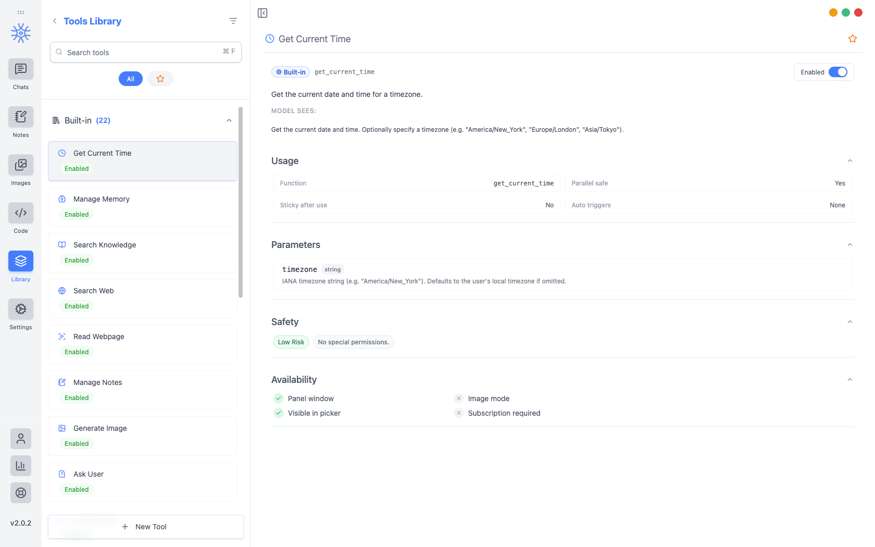Click the drag handle dots icon
Screen dimensions: 875x547
[21, 12]
